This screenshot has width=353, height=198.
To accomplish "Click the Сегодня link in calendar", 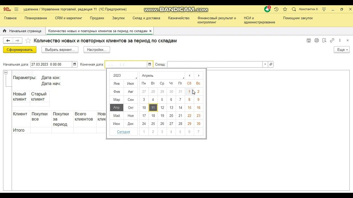I will pyautogui.click(x=124, y=132).
